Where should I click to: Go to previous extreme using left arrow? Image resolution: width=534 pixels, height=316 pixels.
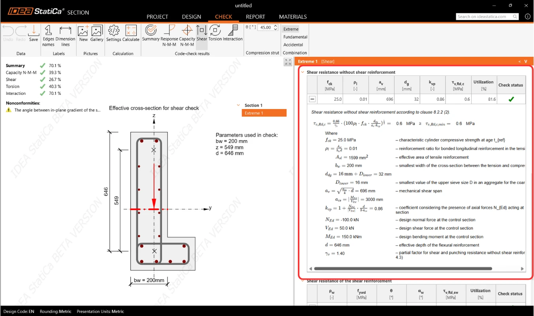(519, 61)
